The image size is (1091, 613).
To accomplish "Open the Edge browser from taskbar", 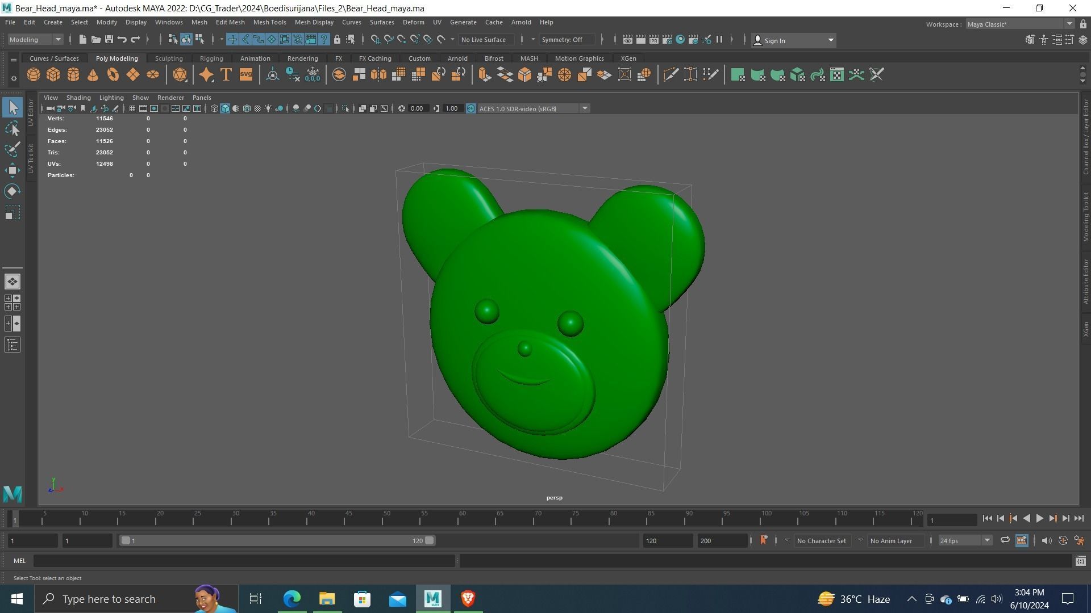I will (x=292, y=599).
